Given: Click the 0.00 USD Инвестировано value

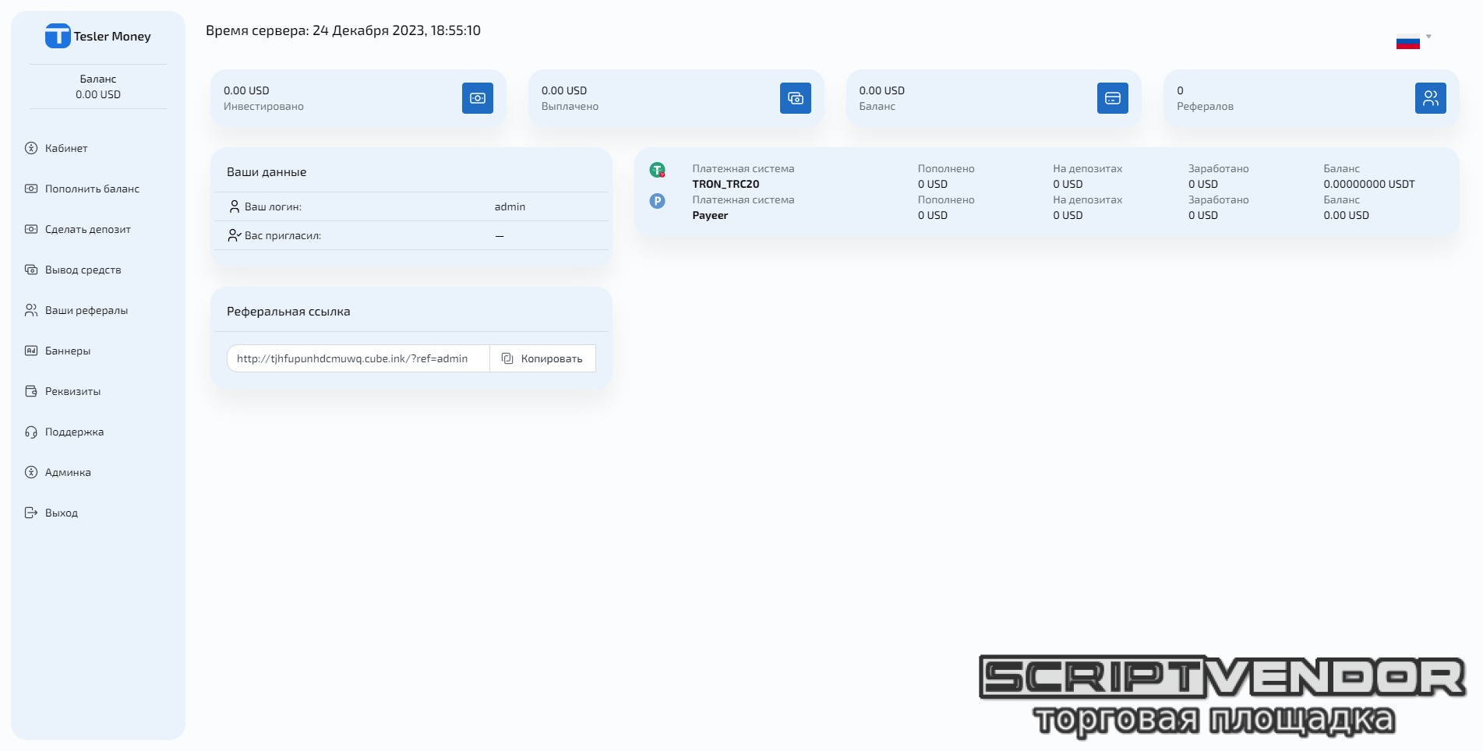Looking at the screenshot, I should (246, 90).
